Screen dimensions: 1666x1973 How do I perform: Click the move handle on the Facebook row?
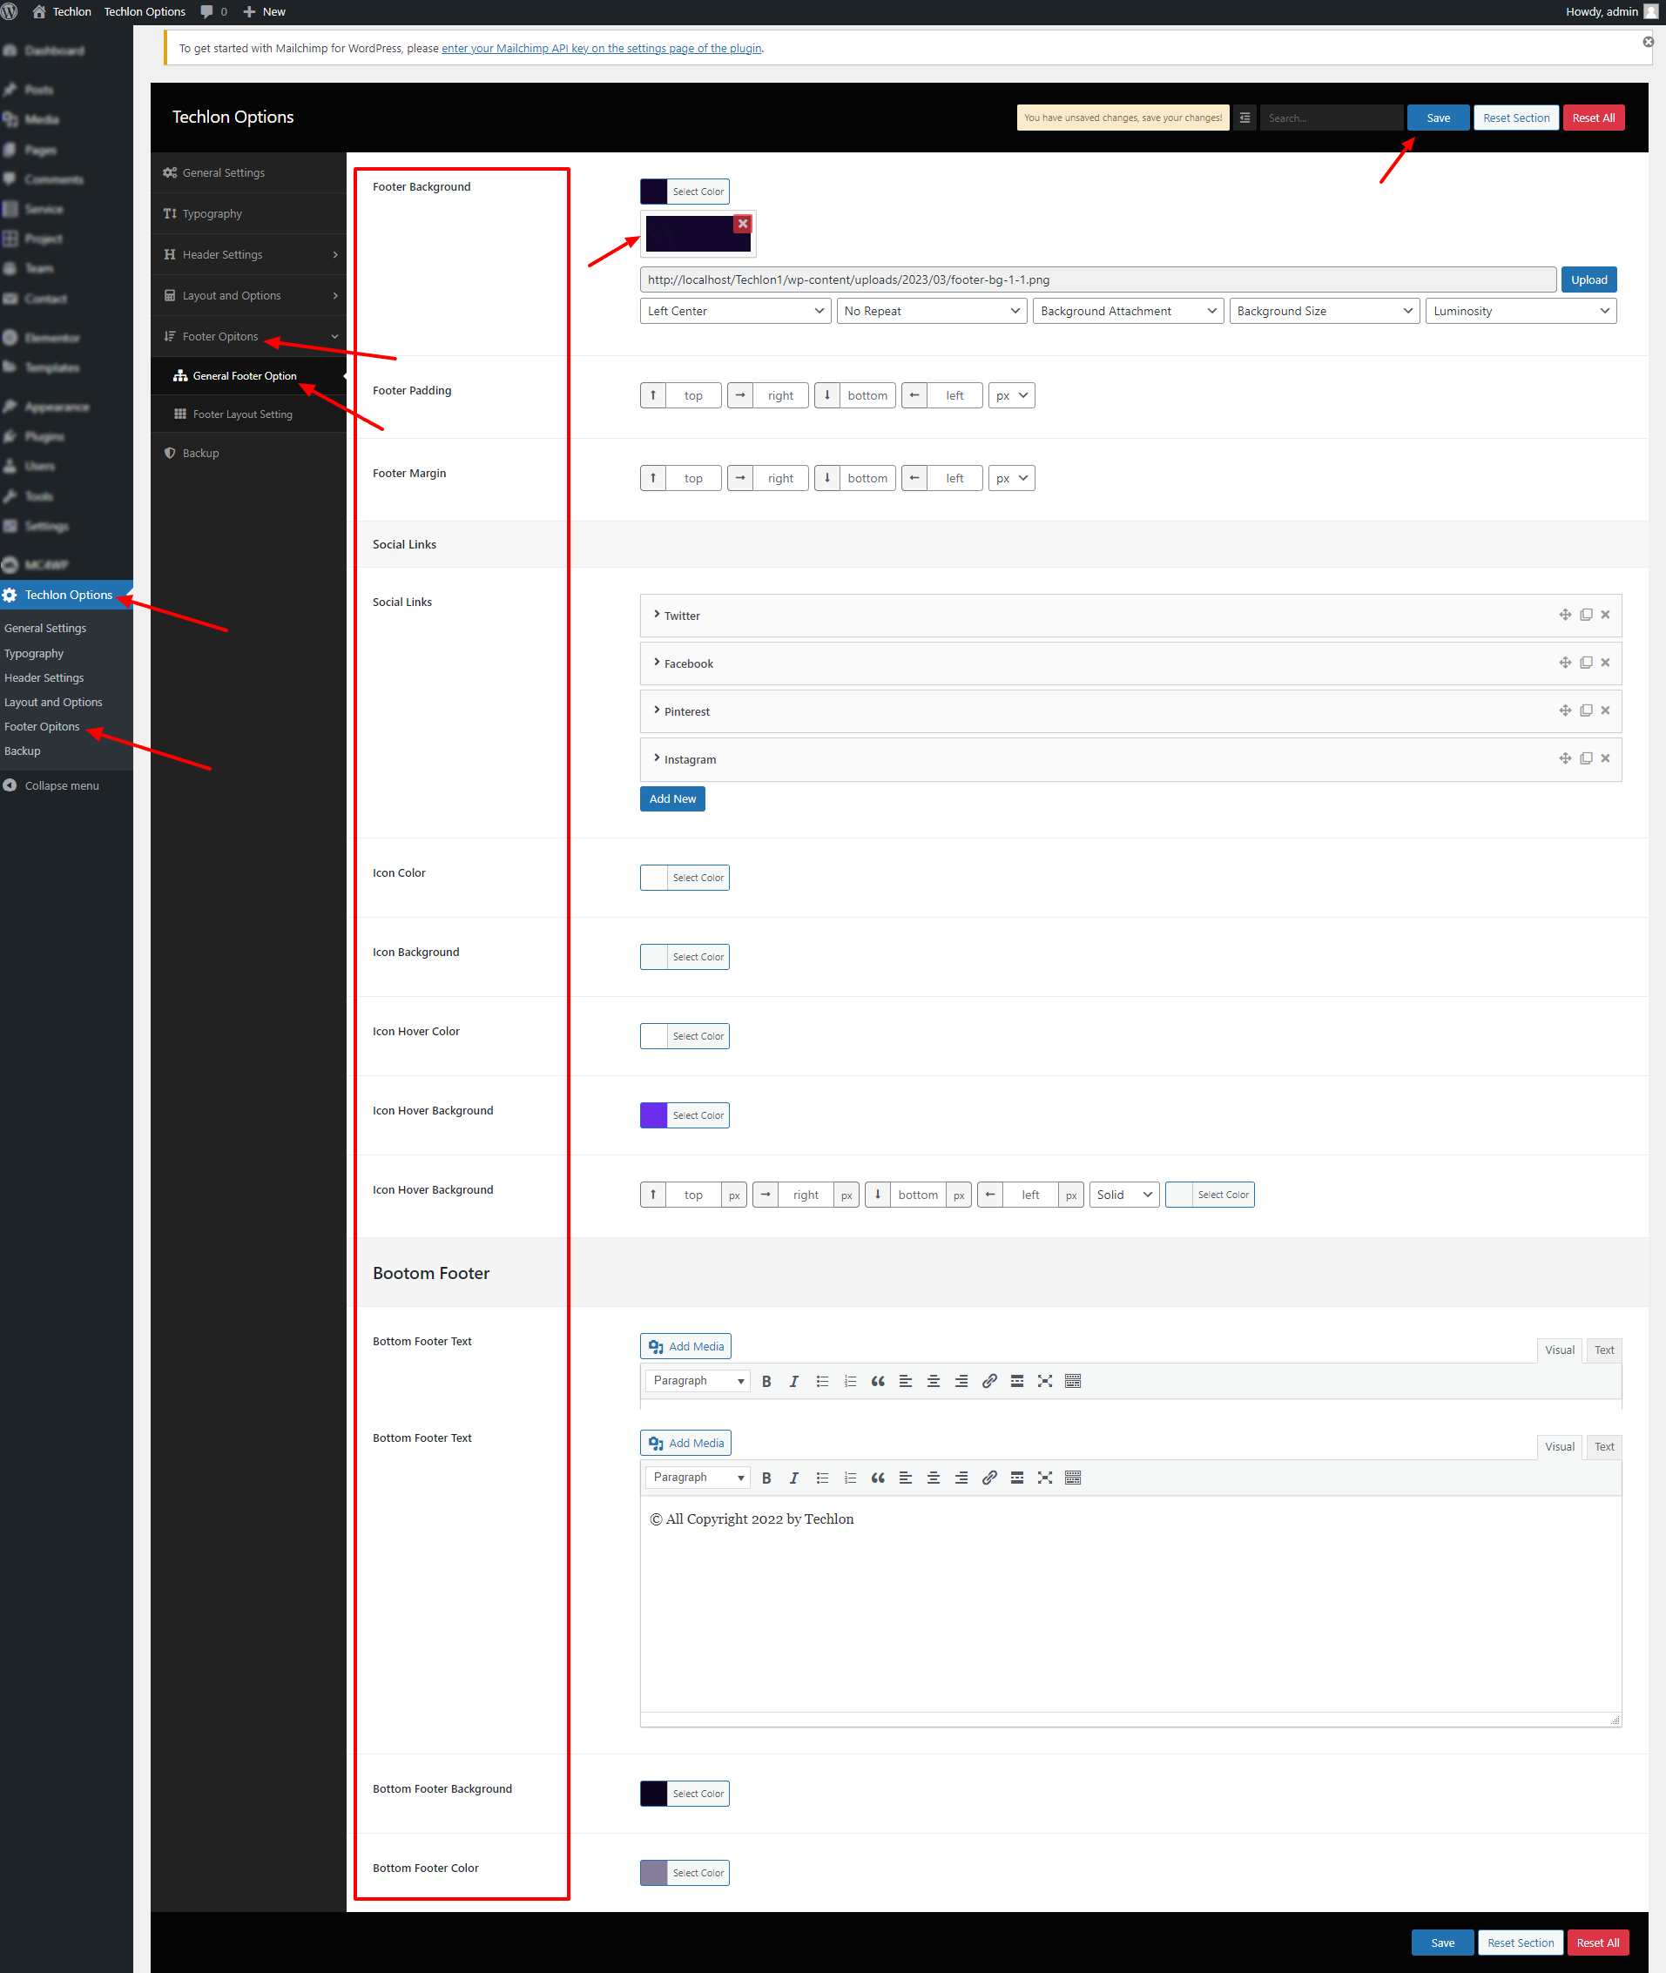coord(1565,663)
